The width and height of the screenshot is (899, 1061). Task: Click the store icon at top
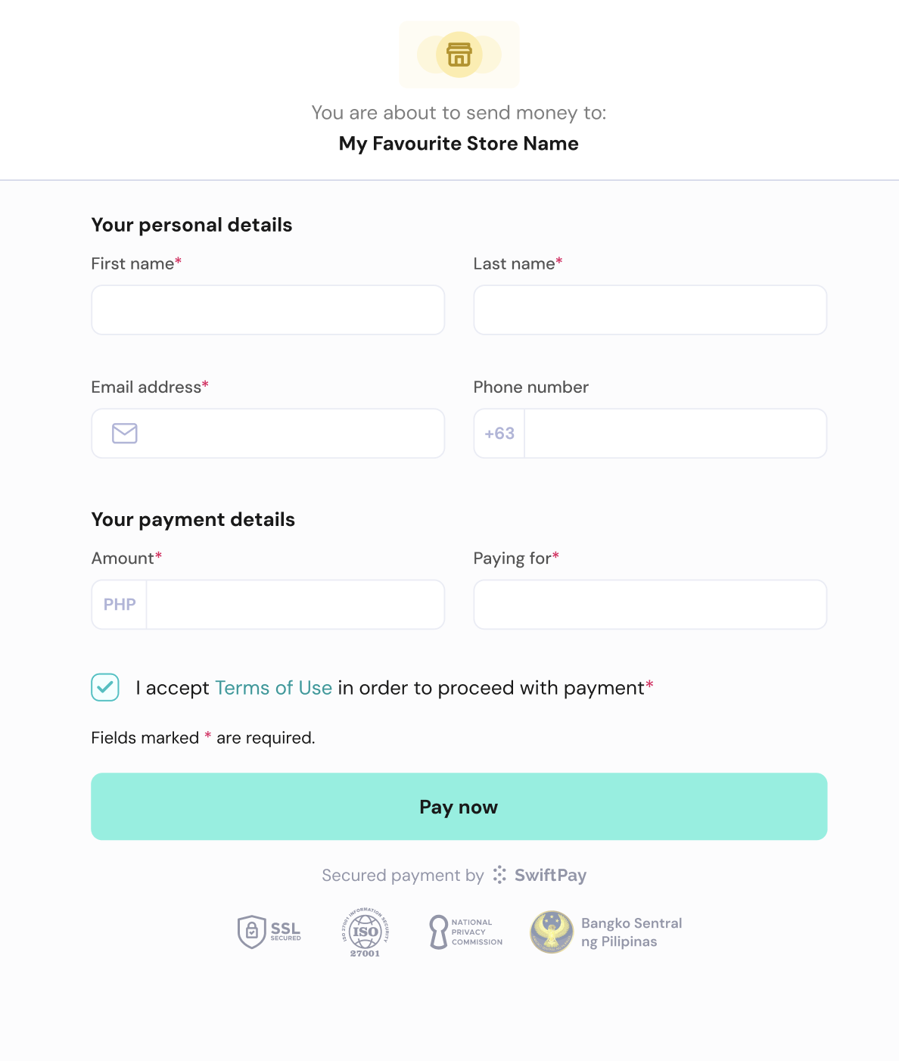[x=459, y=54]
